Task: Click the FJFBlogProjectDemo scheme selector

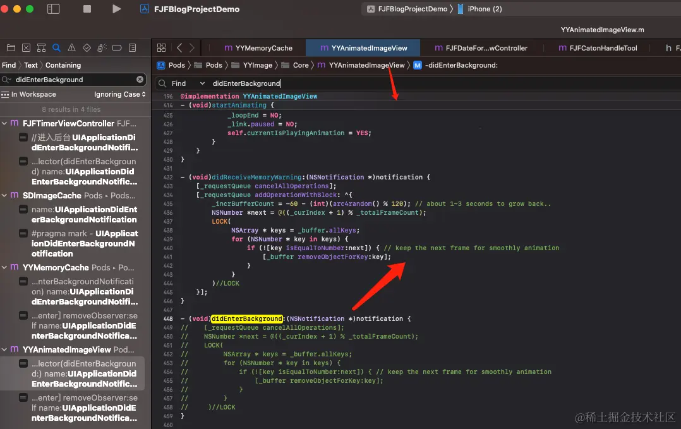Action: tap(407, 9)
